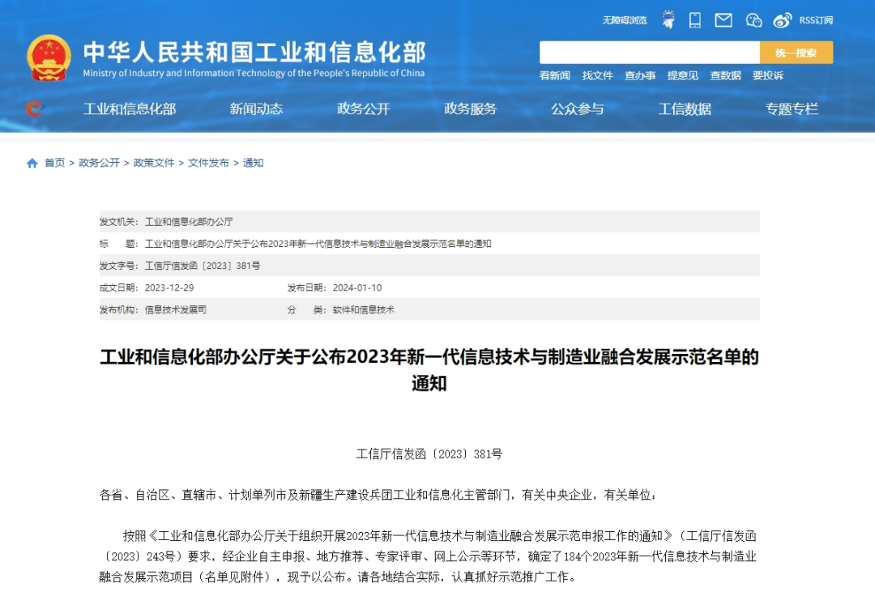The width and height of the screenshot is (875, 609).
Task: Click 找文件 quick link under search
Action: (x=597, y=75)
